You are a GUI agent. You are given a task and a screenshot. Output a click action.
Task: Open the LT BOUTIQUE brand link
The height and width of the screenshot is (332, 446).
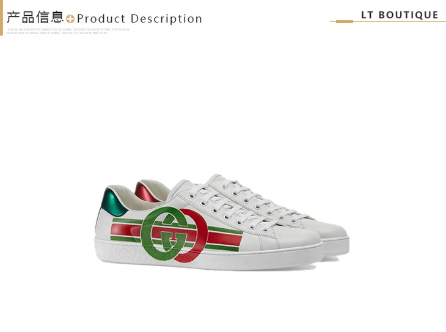[400, 15]
